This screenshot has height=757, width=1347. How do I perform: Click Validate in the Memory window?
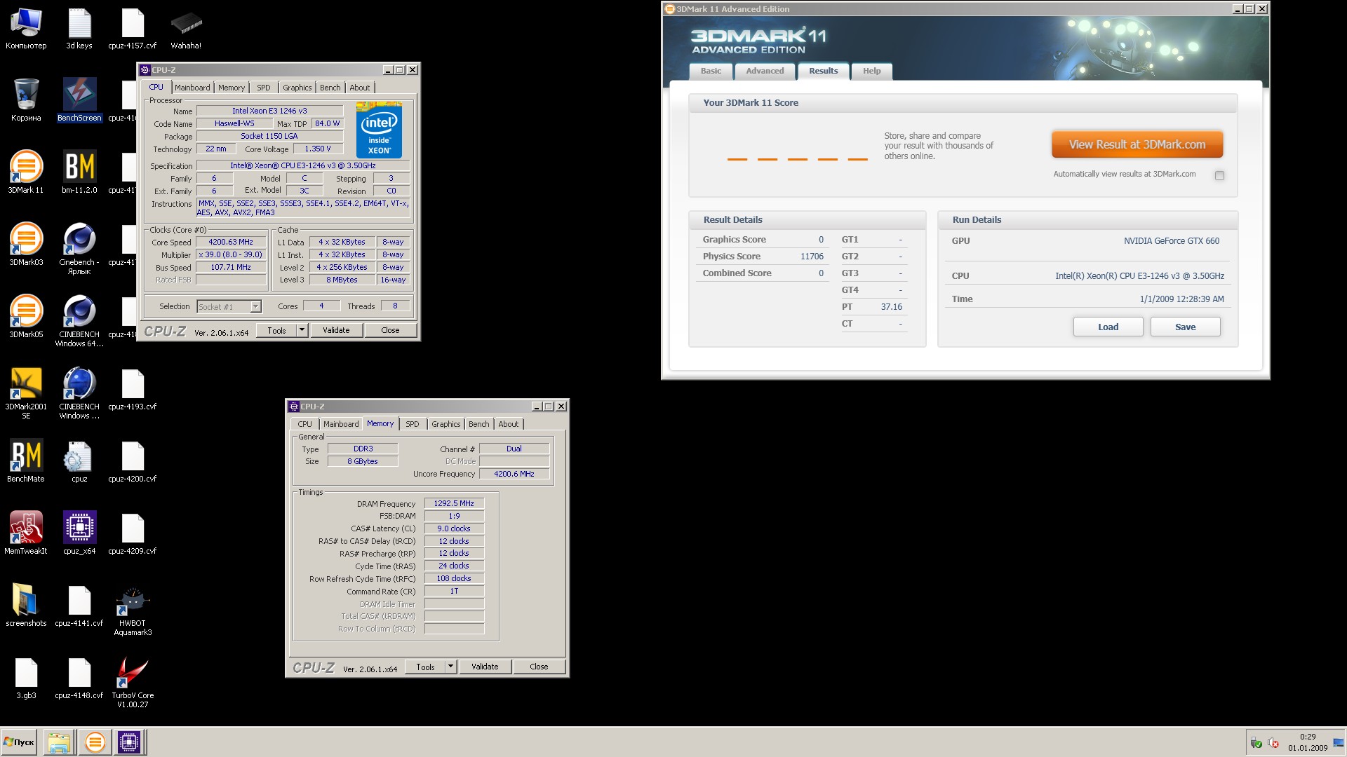pyautogui.click(x=485, y=667)
